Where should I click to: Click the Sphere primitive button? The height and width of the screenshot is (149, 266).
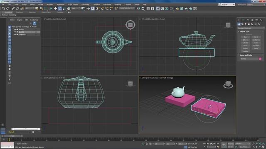click(x=245, y=40)
